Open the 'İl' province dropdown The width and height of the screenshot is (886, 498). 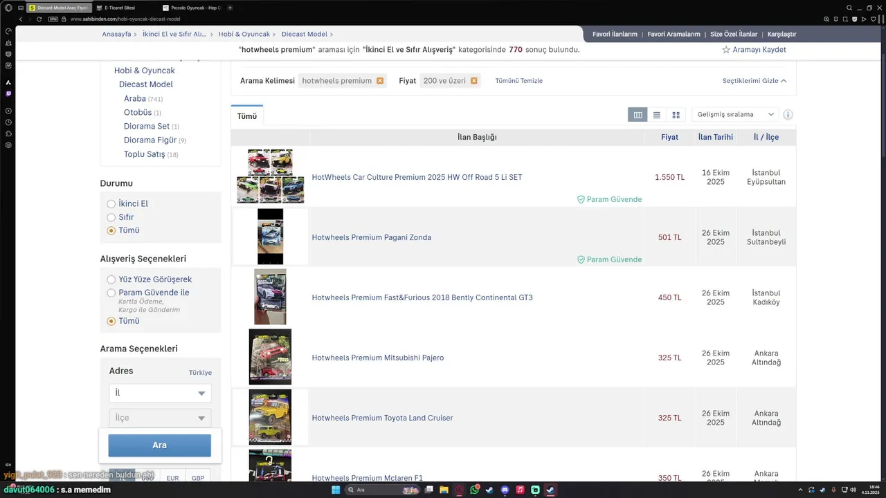pos(160,393)
